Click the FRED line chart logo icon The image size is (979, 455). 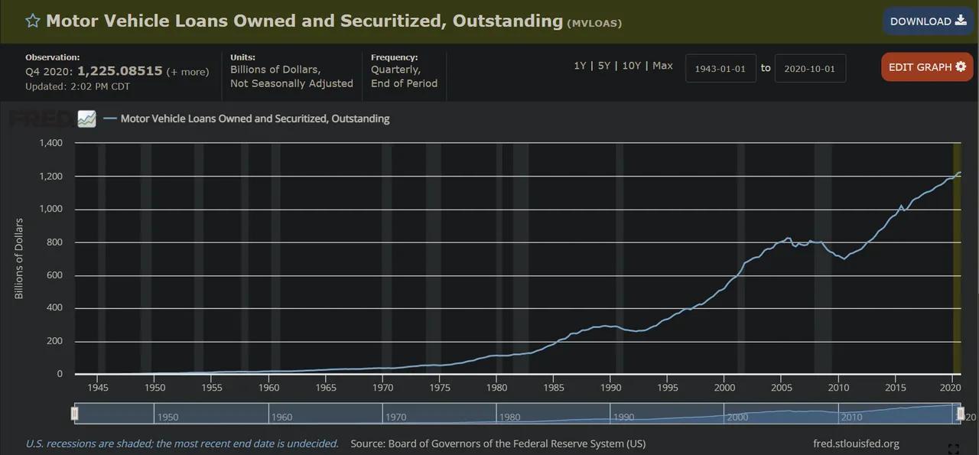click(x=86, y=119)
